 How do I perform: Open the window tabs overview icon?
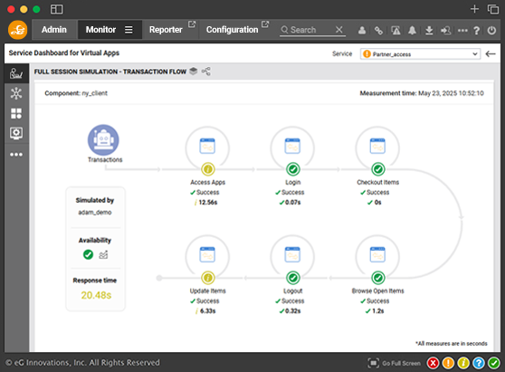[492, 9]
